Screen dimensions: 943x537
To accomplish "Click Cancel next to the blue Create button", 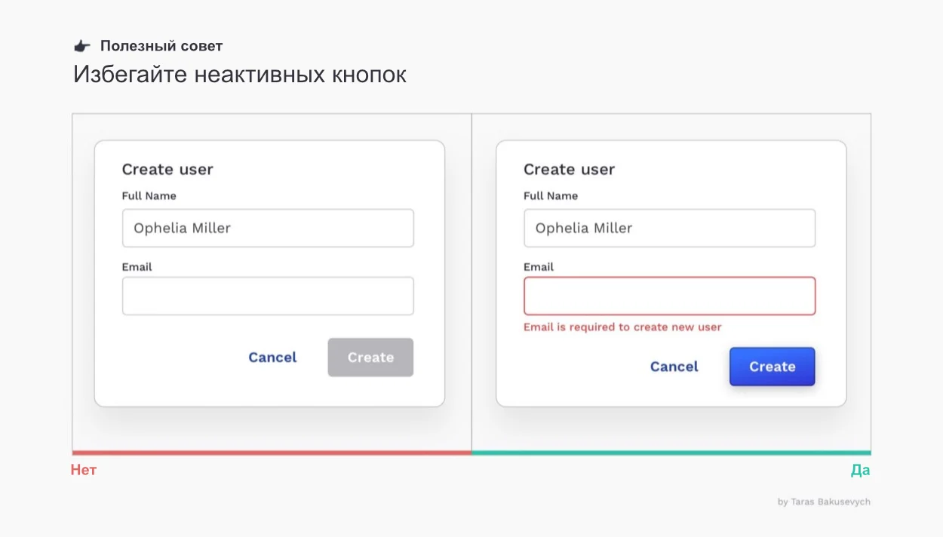I will pos(674,367).
